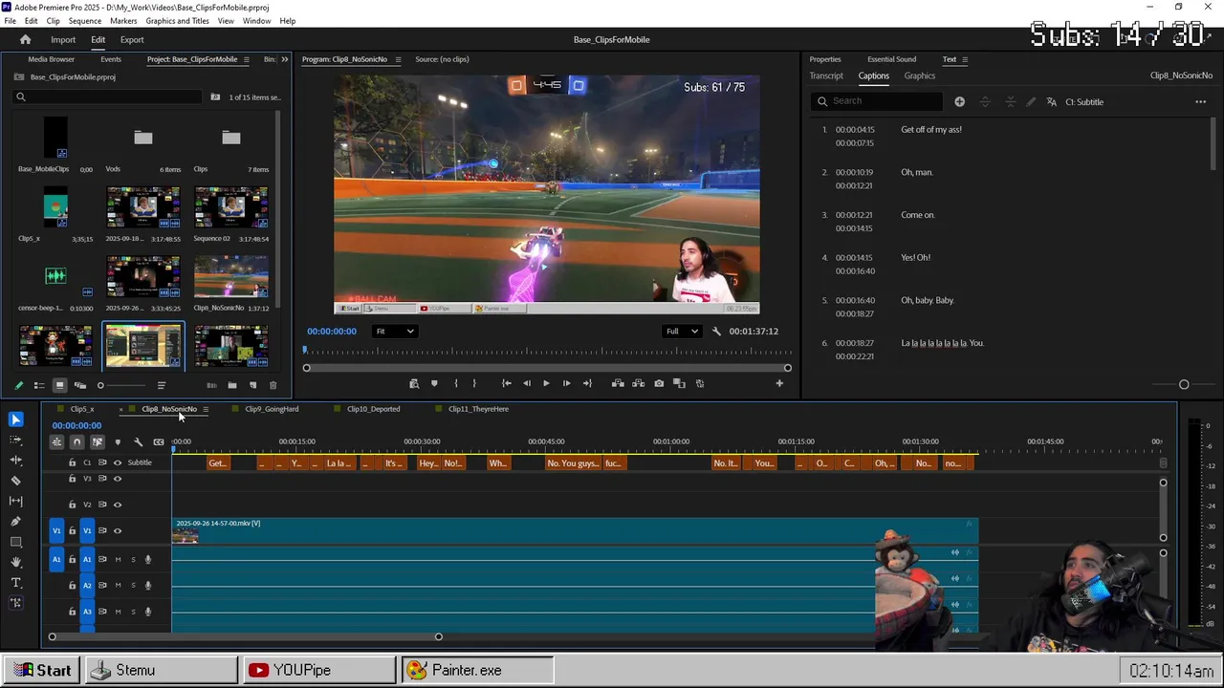Click the Lift button in Program monitor
1224x688 pixels.
tap(618, 383)
